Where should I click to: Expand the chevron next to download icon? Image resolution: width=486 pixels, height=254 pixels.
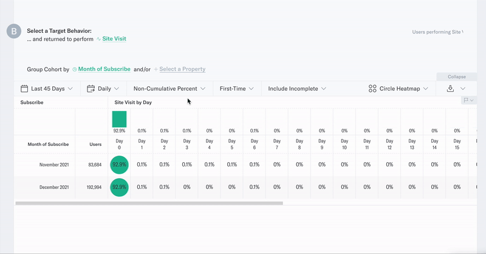tap(463, 89)
